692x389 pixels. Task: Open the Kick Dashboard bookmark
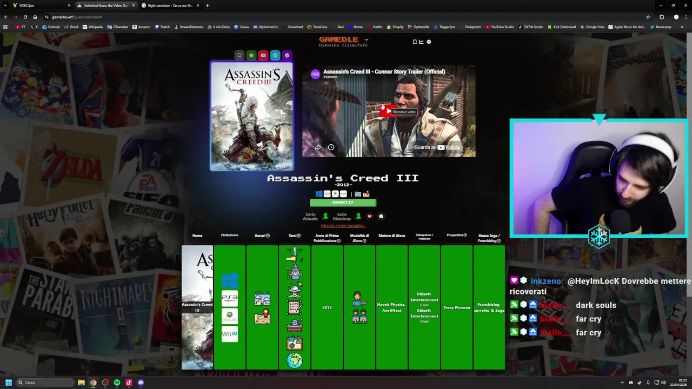(x=562, y=26)
